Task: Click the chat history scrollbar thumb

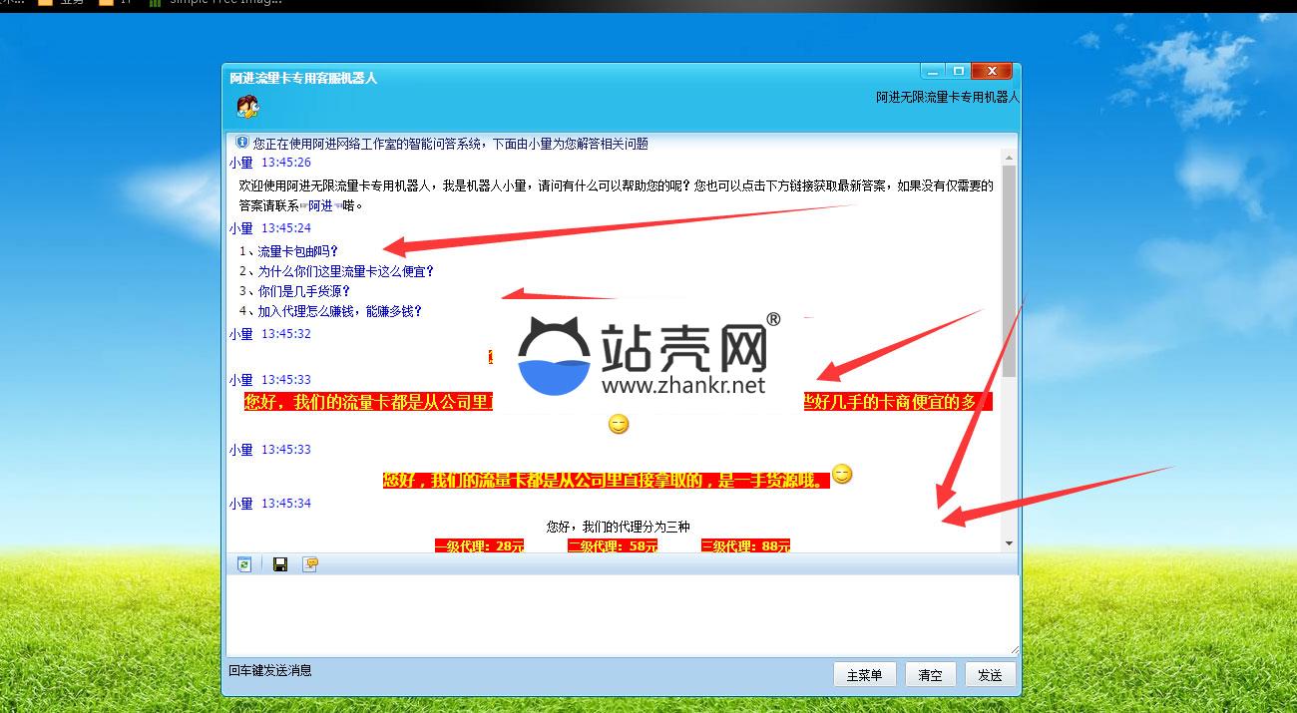Action: tap(1009, 269)
